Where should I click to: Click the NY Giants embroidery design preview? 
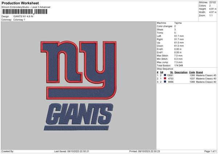click(x=78, y=86)
